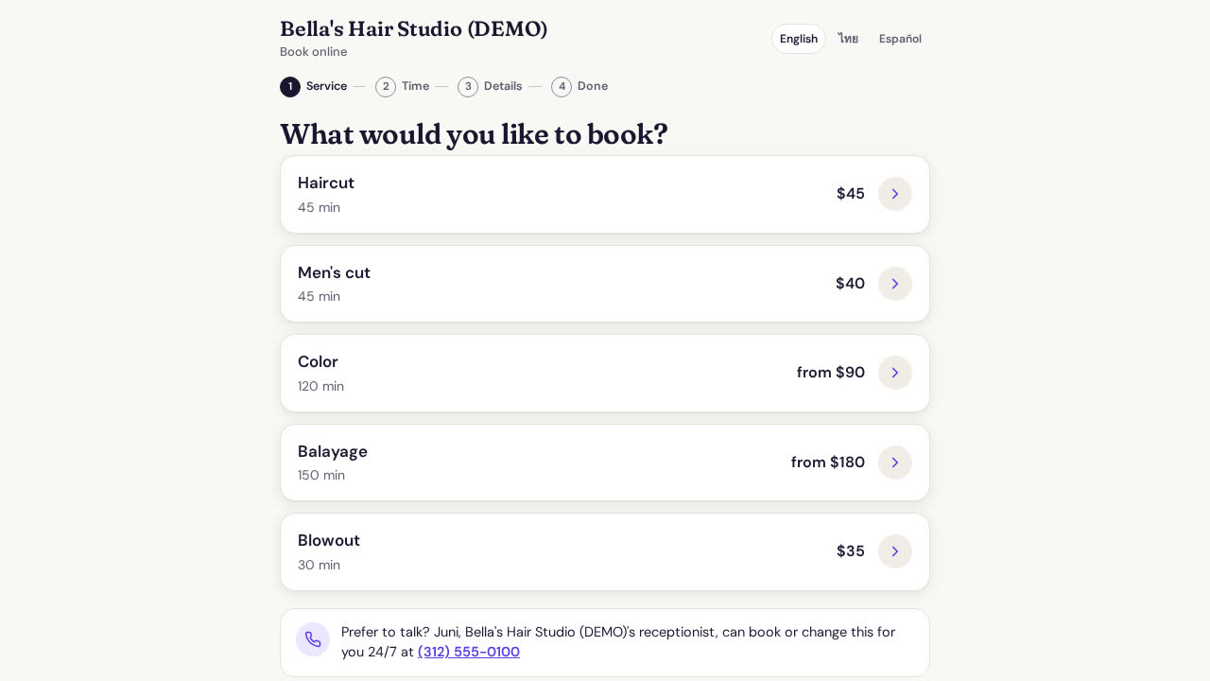Click the purple phone icon
1210x681 pixels.
(x=313, y=639)
